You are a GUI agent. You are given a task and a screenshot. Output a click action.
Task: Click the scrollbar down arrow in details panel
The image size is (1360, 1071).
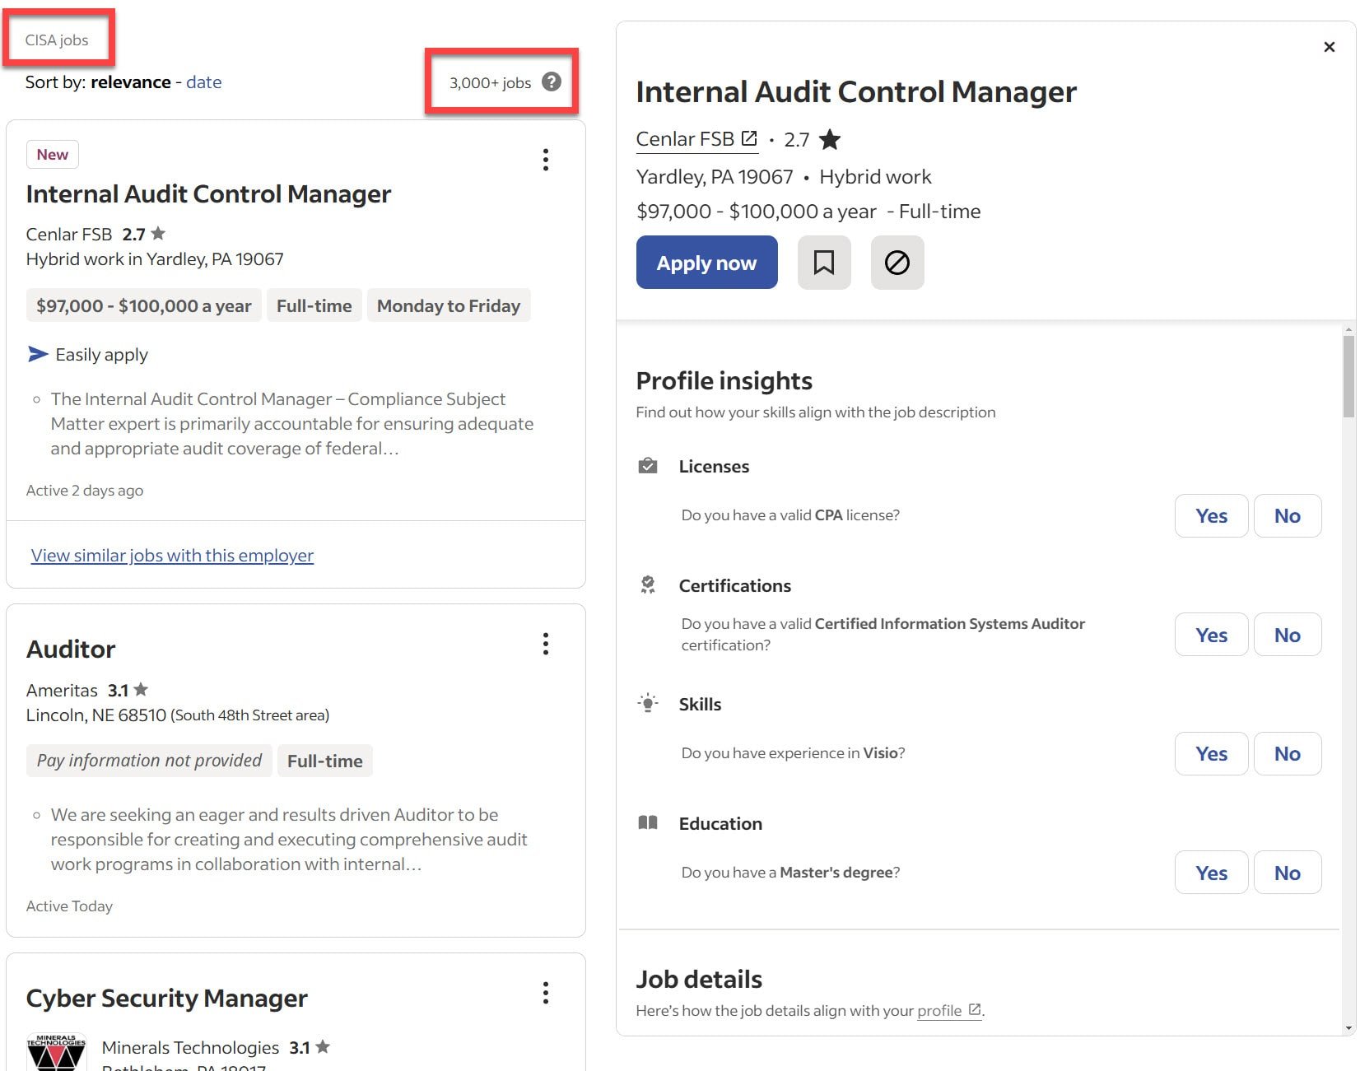click(1348, 1027)
